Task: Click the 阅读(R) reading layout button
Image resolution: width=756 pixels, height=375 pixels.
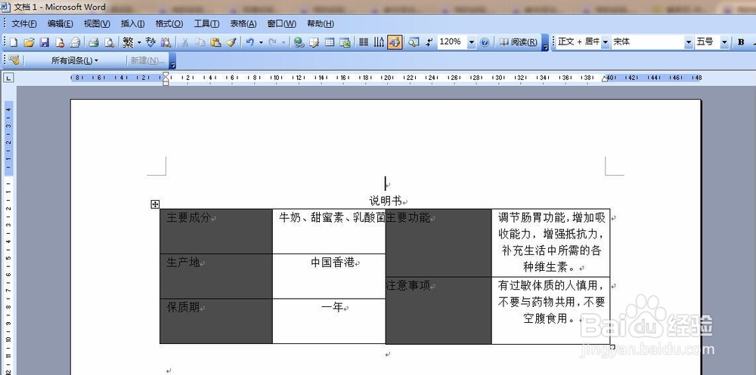Action: pyautogui.click(x=519, y=42)
